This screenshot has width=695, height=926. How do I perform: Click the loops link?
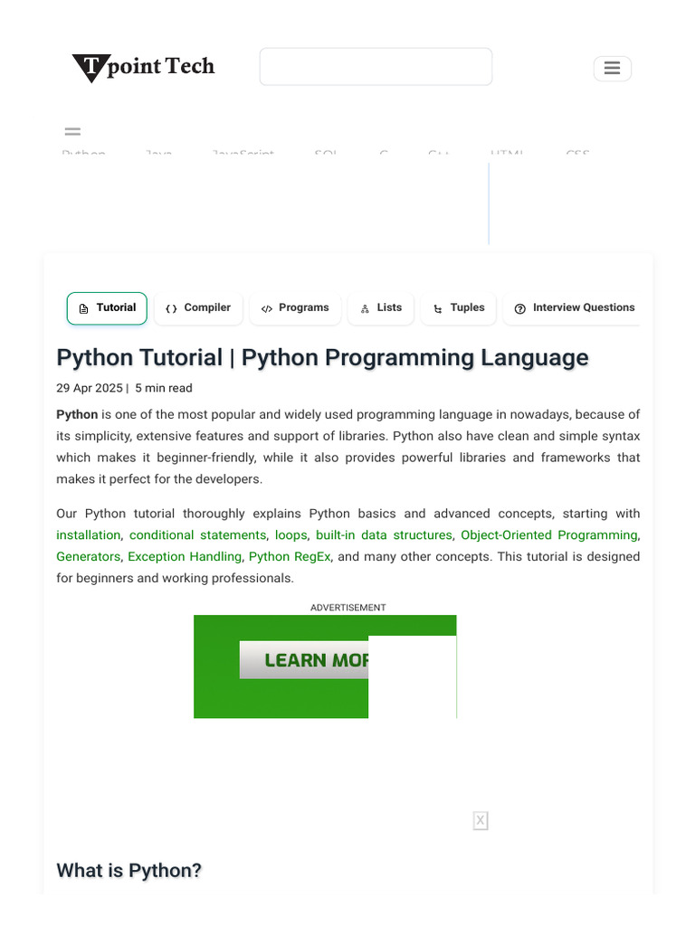(x=290, y=535)
